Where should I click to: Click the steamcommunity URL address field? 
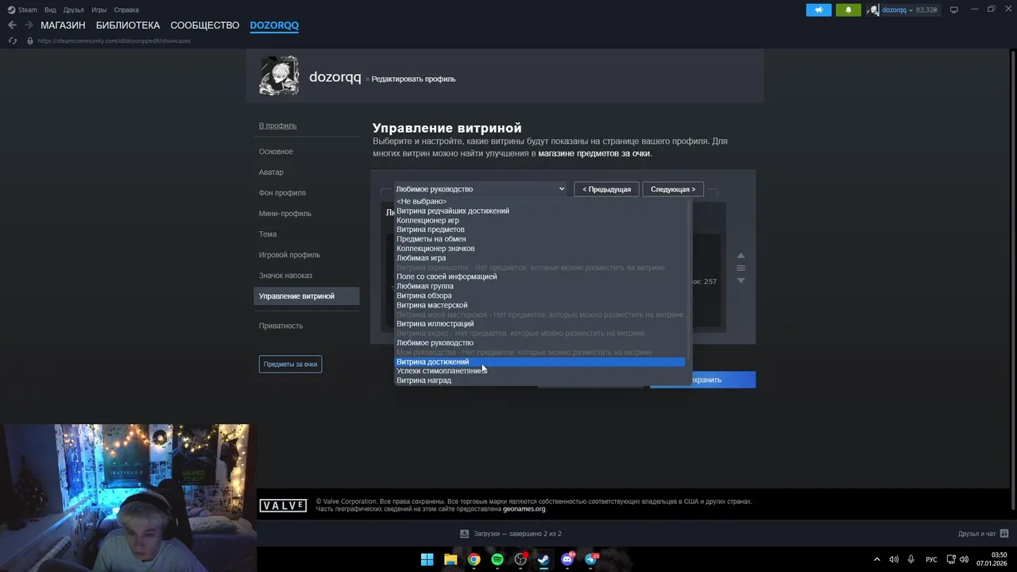point(114,41)
